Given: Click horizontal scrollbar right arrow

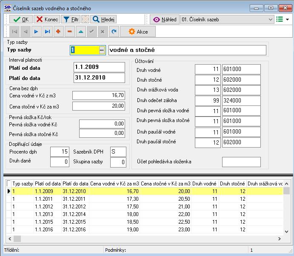Looking at the screenshot, I should [x=280, y=239].
